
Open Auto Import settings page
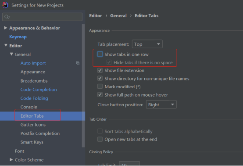[x=33, y=63]
